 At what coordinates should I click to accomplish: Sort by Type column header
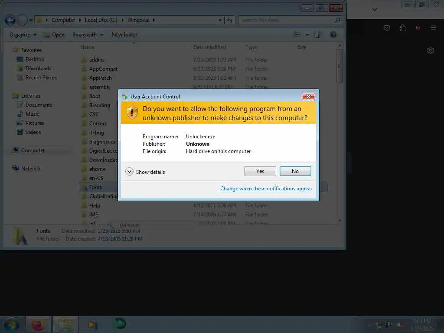251,47
